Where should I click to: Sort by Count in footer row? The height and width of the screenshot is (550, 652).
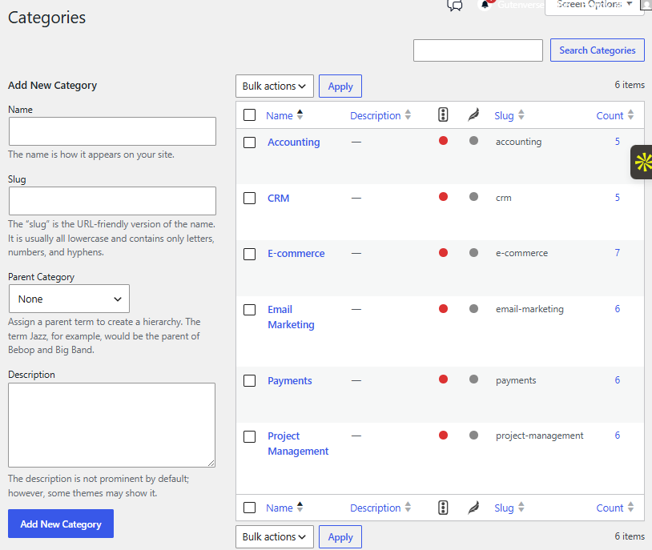[615, 508]
